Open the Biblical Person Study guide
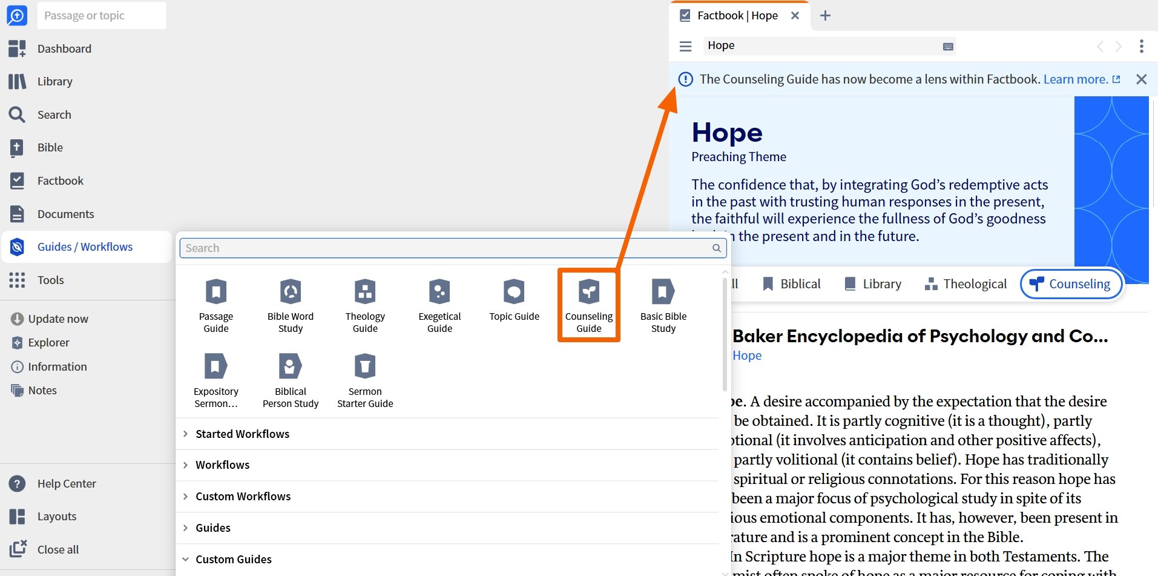Image resolution: width=1158 pixels, height=576 pixels. [291, 381]
